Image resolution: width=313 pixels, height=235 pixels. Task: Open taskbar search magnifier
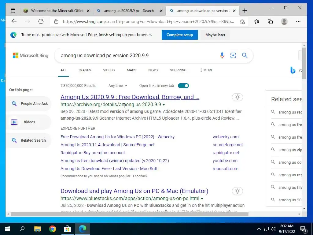(22, 229)
